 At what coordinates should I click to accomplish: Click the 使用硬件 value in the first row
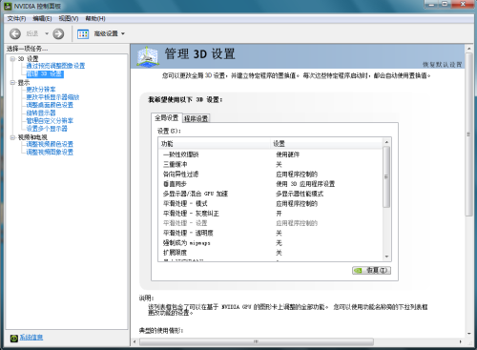click(288, 154)
